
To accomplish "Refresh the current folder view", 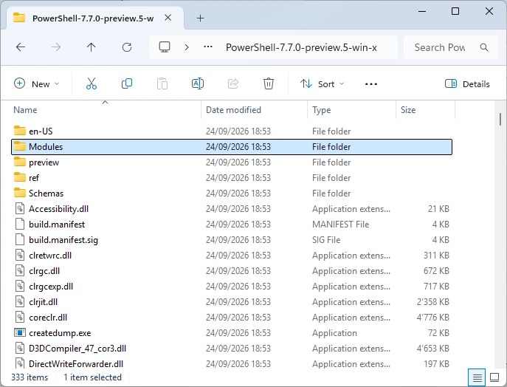I will [127, 47].
